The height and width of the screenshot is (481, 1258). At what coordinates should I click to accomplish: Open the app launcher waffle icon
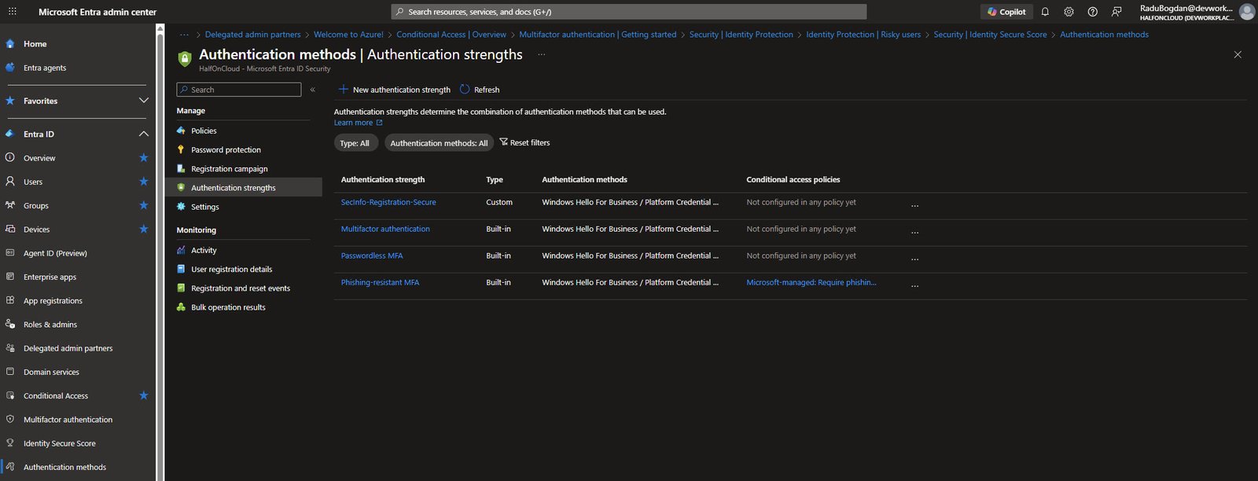point(13,12)
